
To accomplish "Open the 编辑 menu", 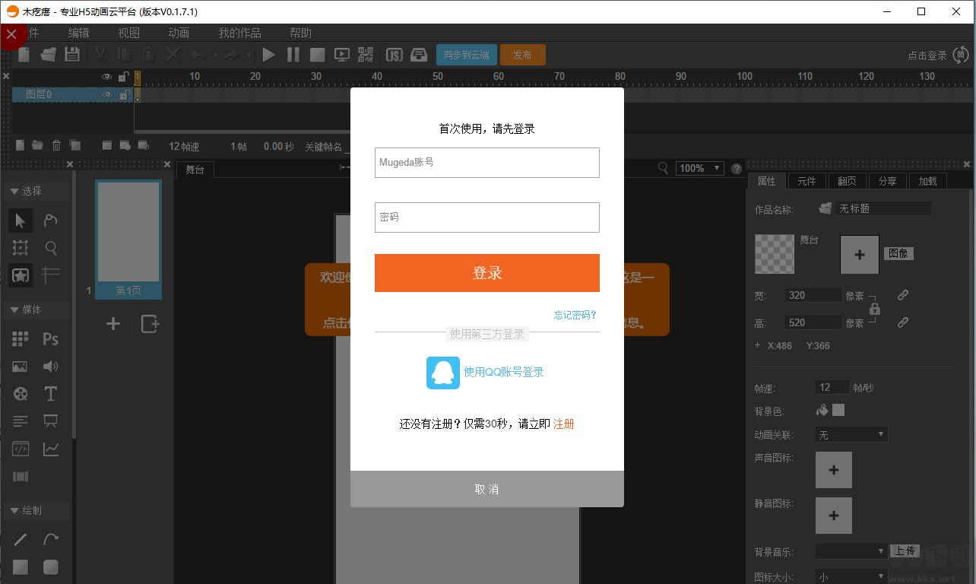I will coord(77,33).
